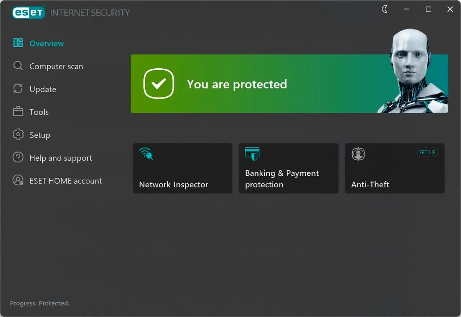This screenshot has width=461, height=317.
Task: Click the green protected status checkmark
Action: [159, 84]
